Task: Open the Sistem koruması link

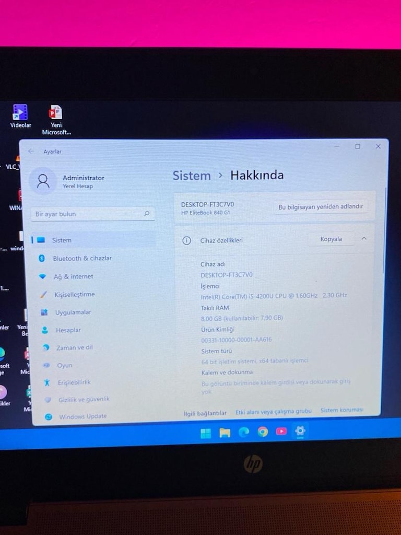Action: [x=342, y=410]
